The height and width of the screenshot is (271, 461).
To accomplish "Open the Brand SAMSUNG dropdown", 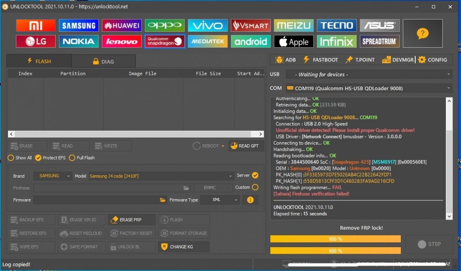I will (x=53, y=176).
